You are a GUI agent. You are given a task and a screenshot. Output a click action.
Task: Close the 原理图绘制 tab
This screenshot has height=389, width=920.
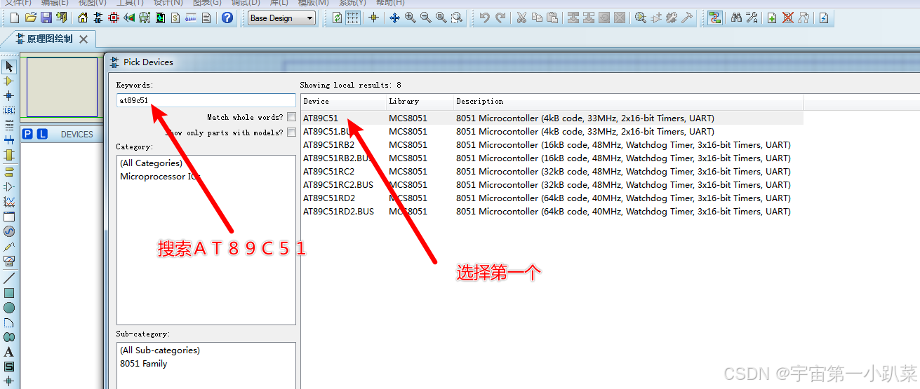pyautogui.click(x=84, y=39)
